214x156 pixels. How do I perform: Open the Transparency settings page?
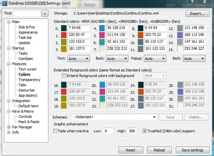tap(29, 80)
